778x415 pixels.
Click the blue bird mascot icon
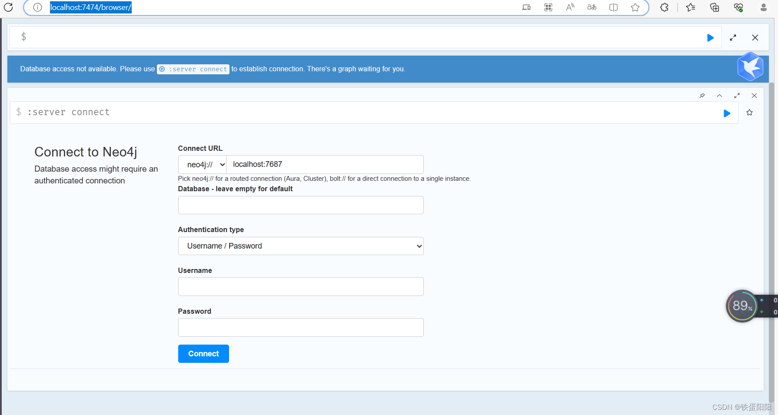click(x=750, y=66)
